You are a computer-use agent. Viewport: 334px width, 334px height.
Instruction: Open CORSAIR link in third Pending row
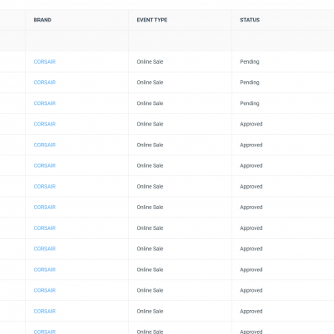[45, 103]
